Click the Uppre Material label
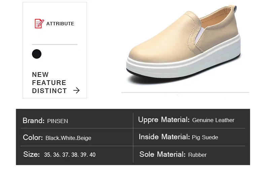 tap(164, 120)
